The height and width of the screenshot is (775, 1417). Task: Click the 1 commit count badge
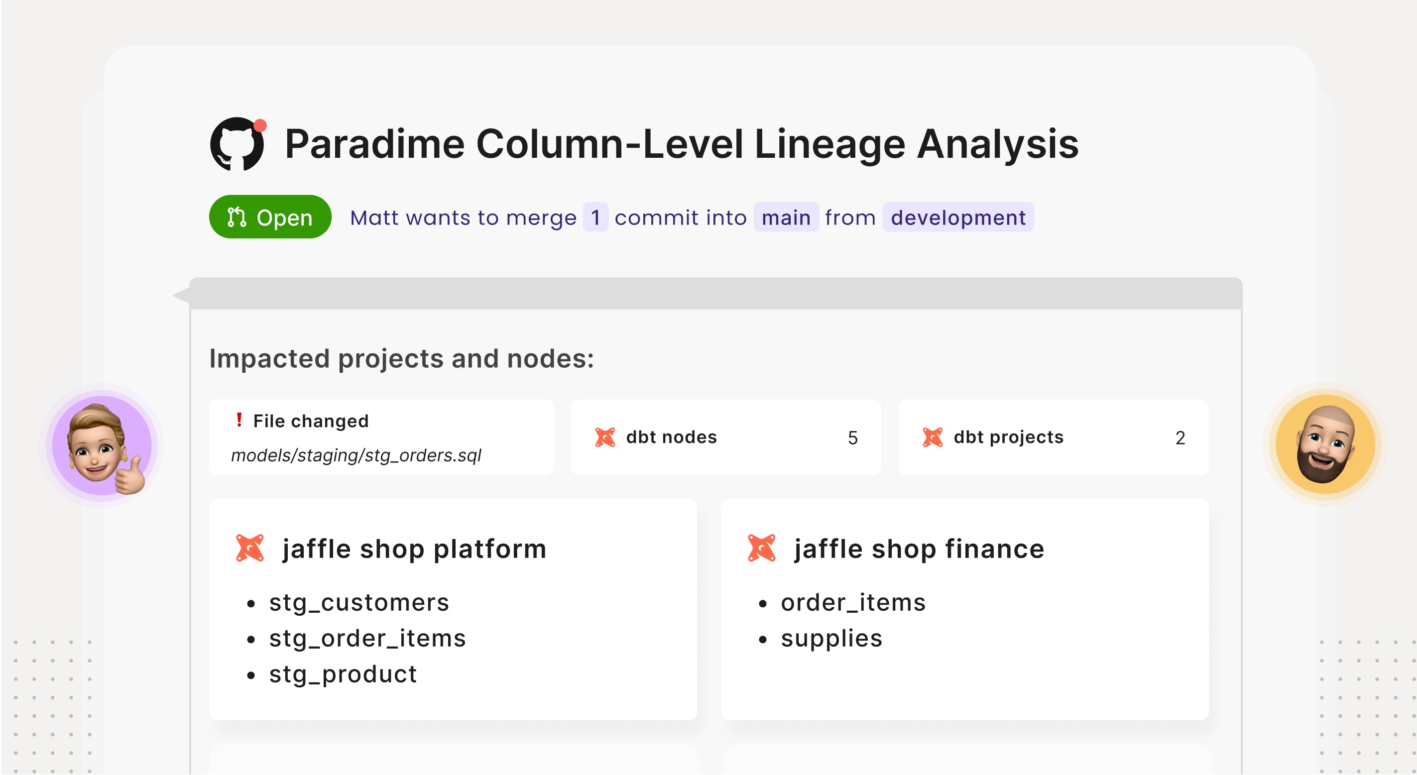coord(595,217)
